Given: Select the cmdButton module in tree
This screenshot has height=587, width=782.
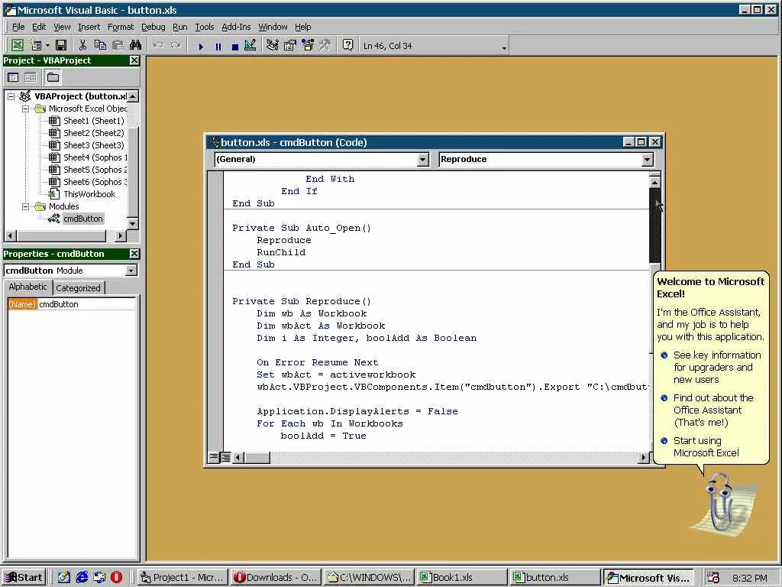Looking at the screenshot, I should 82,219.
